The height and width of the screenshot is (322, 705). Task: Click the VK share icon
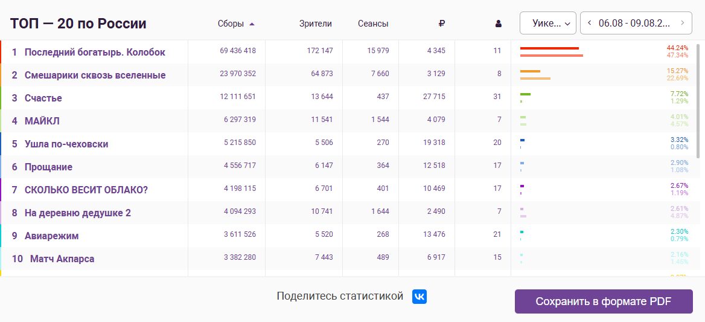(419, 297)
